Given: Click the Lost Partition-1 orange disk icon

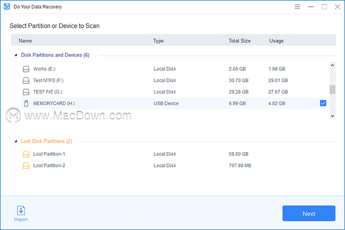Looking at the screenshot, I should (x=26, y=154).
